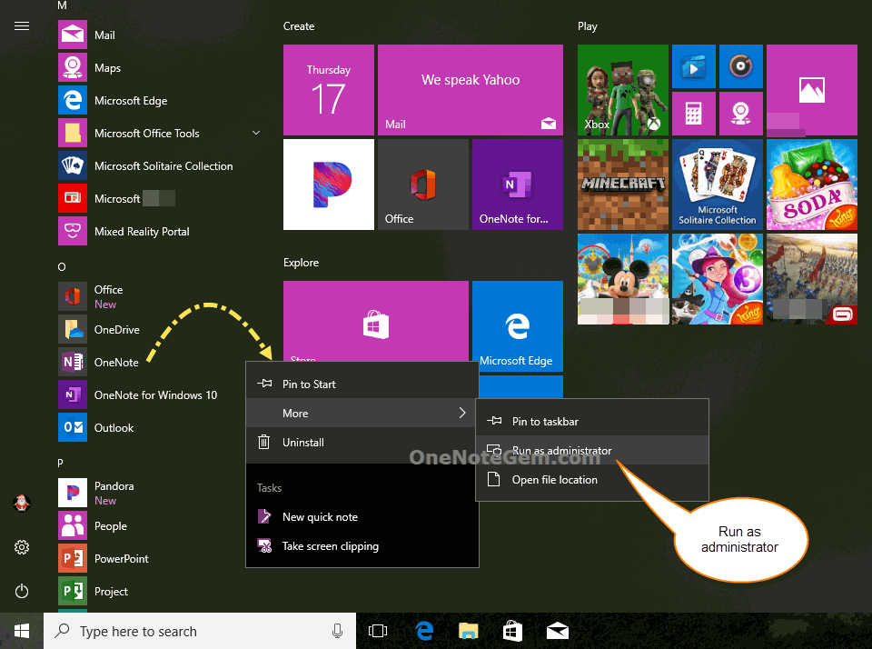Choose Take screen clipping task

(x=362, y=545)
